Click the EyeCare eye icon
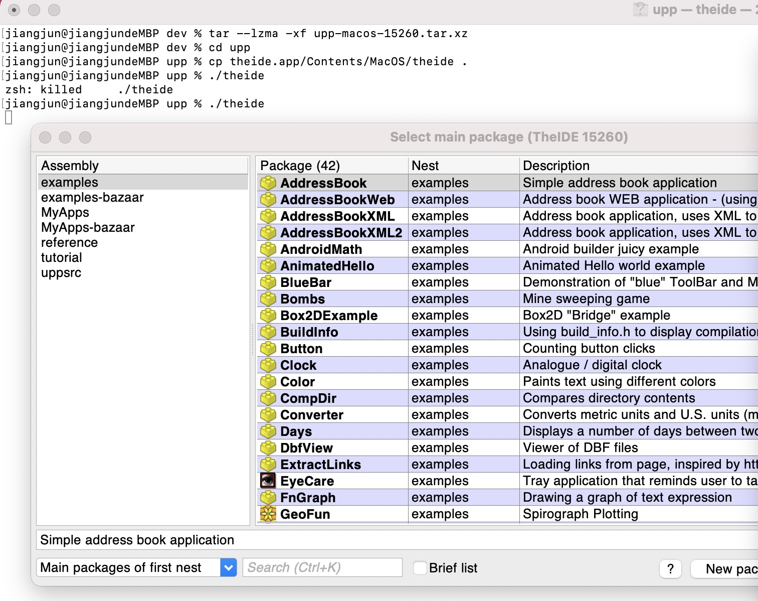The height and width of the screenshot is (601, 758). tap(268, 481)
